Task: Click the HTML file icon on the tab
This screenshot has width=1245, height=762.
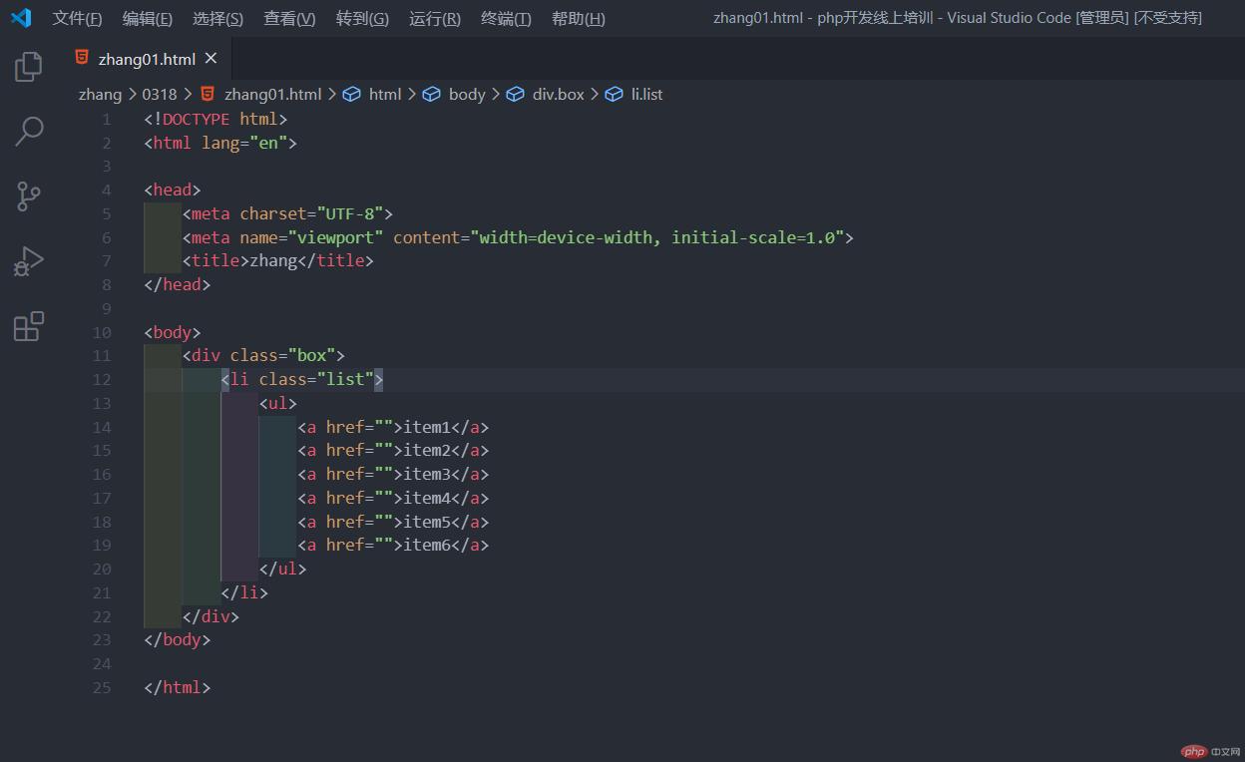Action: pos(81,59)
